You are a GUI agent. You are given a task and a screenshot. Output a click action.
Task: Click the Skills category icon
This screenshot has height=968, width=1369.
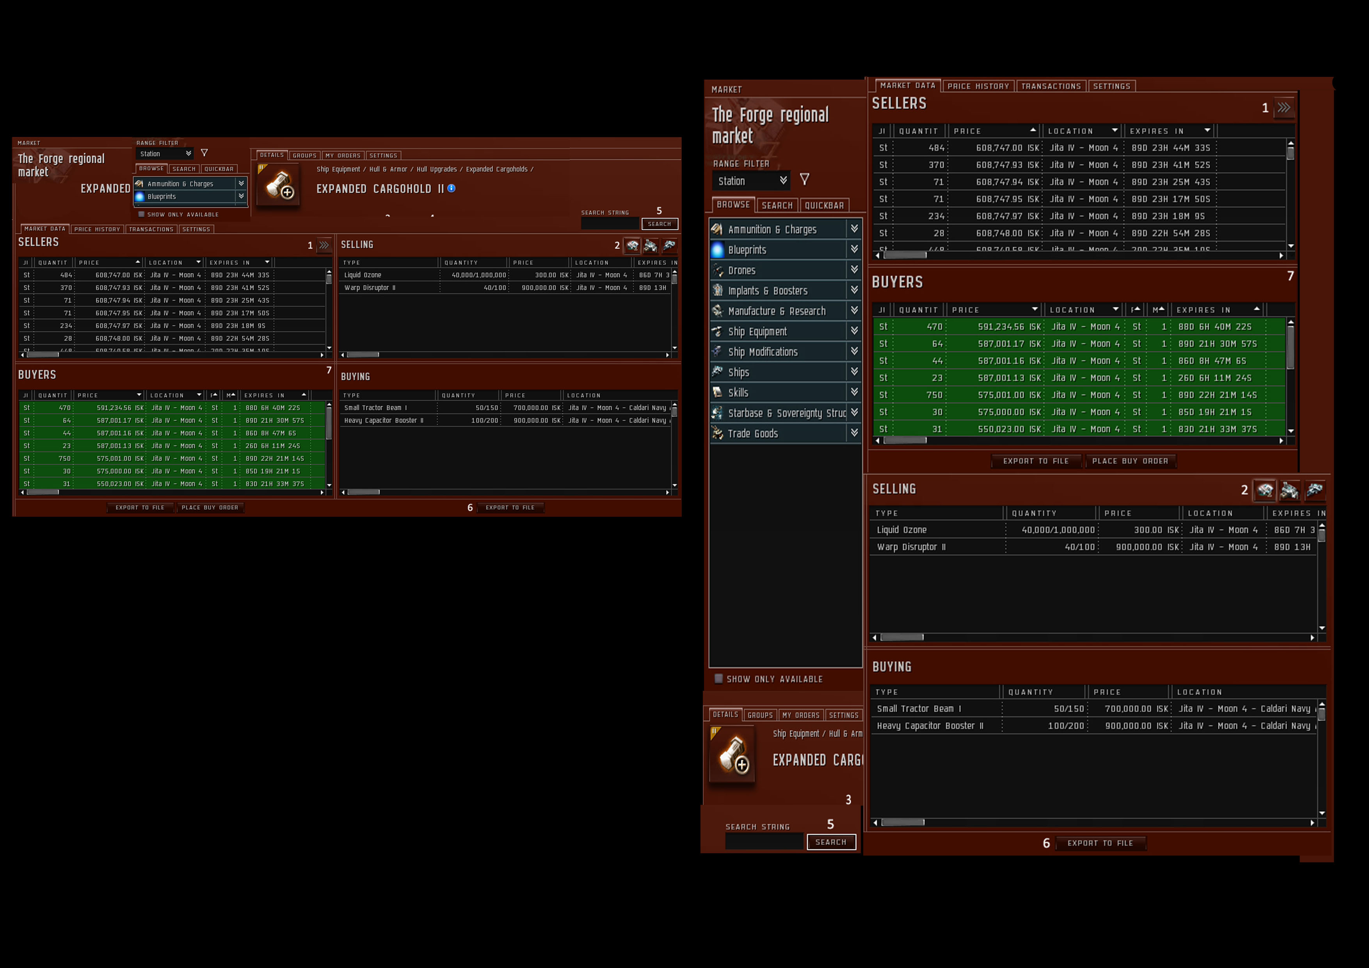(717, 392)
